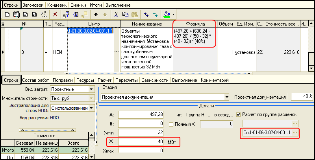Click the blue plus expand-all icon
This screenshot has width=315, height=160.
point(146,15)
